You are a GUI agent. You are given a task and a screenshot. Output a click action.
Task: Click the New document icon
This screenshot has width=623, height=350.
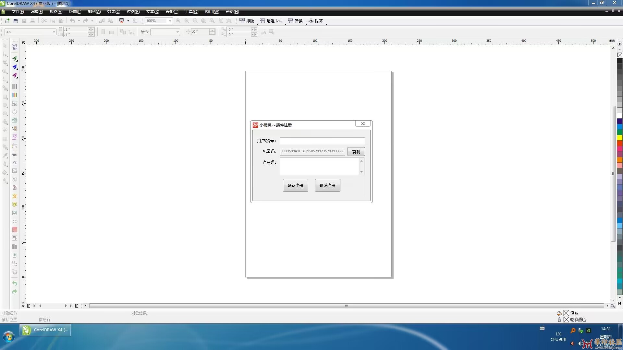click(7, 21)
